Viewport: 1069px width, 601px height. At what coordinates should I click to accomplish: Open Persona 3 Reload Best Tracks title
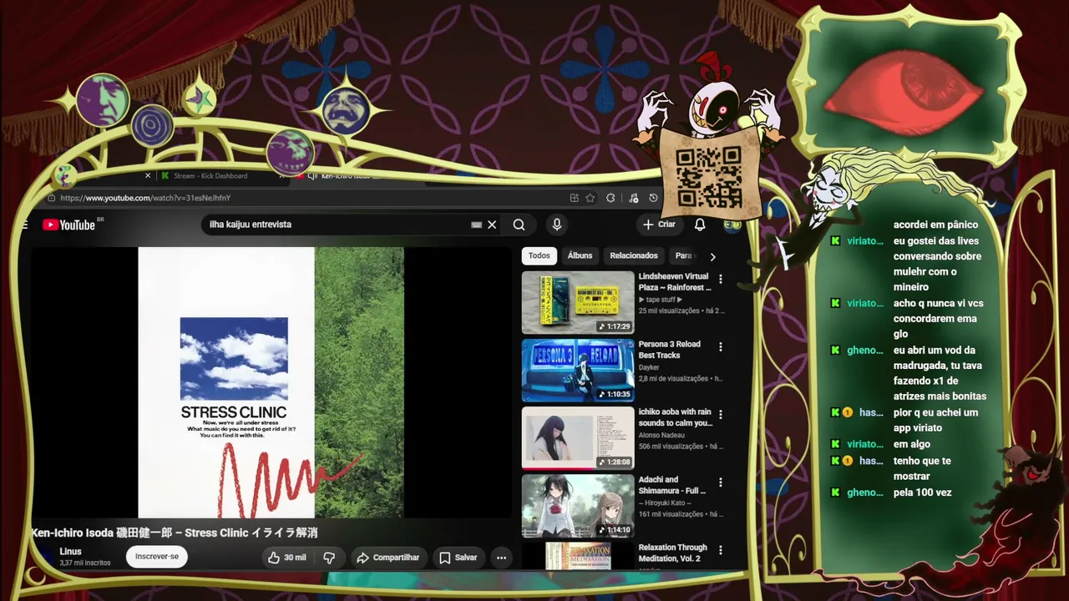670,350
